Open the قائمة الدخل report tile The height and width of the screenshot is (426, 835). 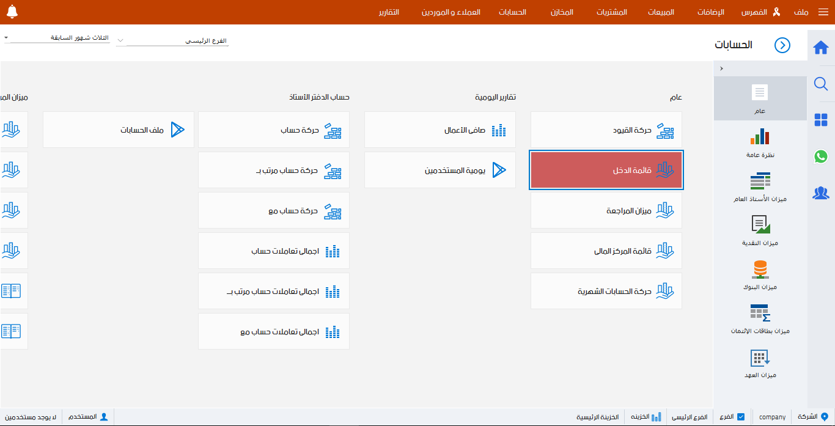point(606,170)
